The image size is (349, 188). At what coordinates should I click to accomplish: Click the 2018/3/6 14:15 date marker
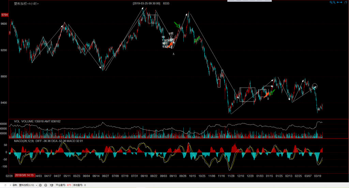click(24, 175)
